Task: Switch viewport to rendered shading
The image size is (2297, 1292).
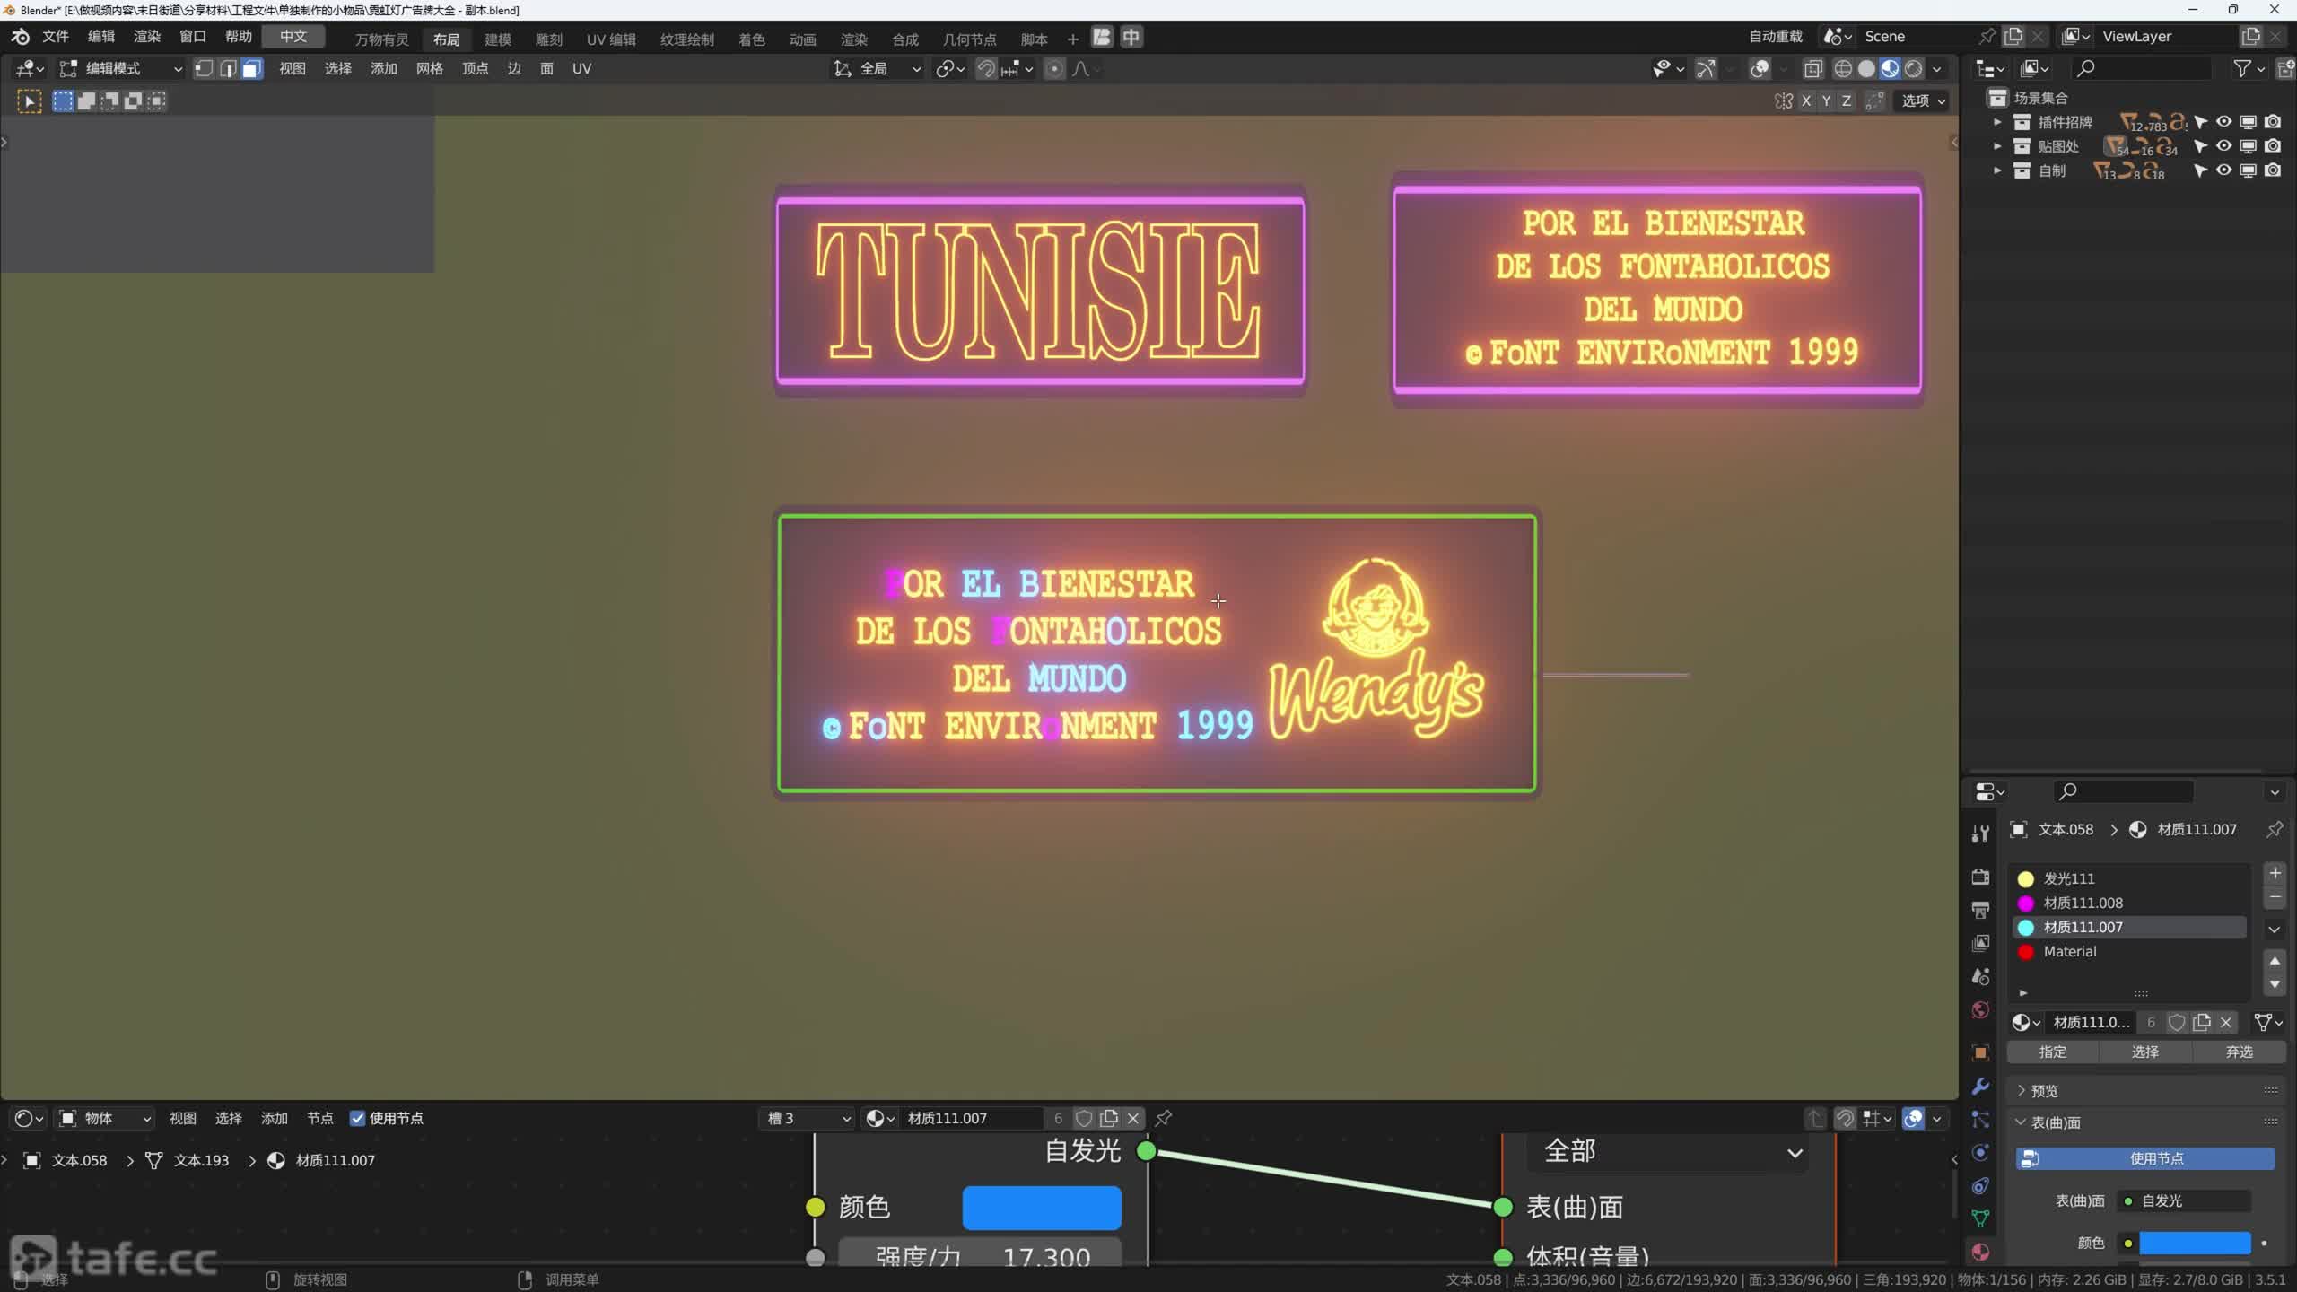Action: point(1913,69)
